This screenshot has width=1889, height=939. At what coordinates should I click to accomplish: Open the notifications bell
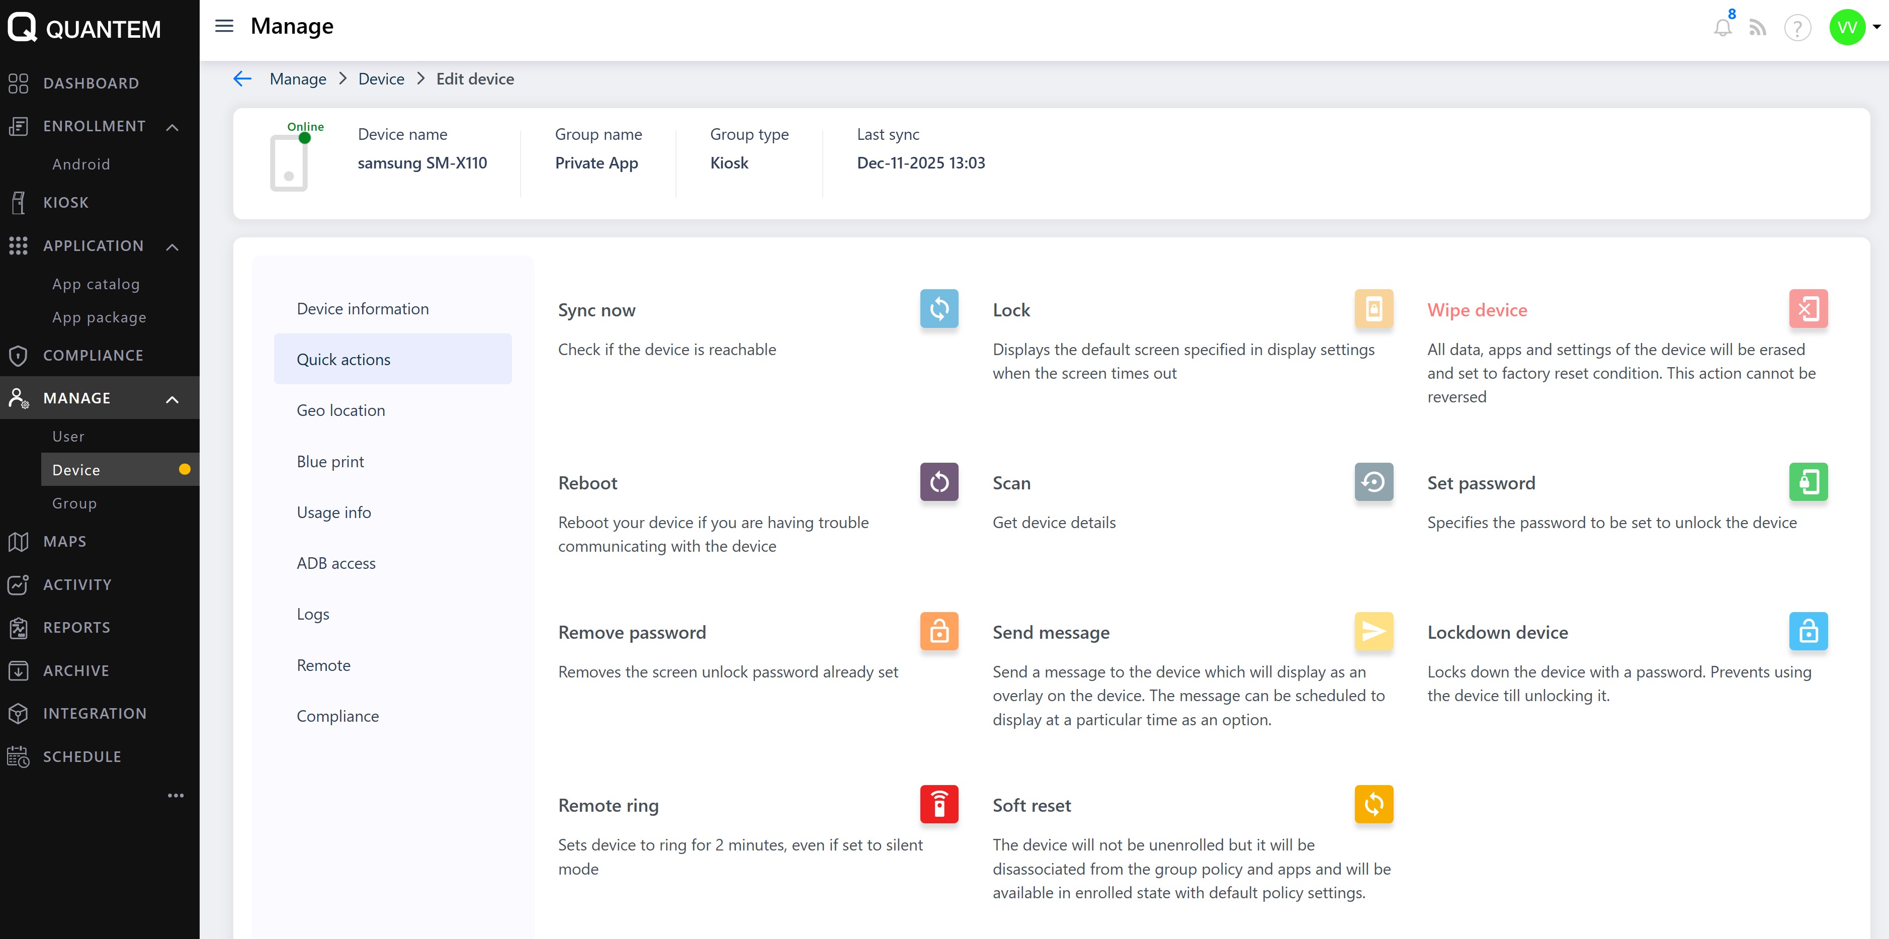click(1722, 28)
